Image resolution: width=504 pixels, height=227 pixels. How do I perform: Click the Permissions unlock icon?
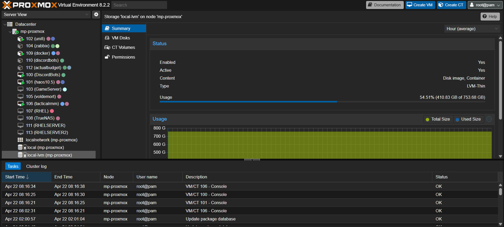point(107,57)
